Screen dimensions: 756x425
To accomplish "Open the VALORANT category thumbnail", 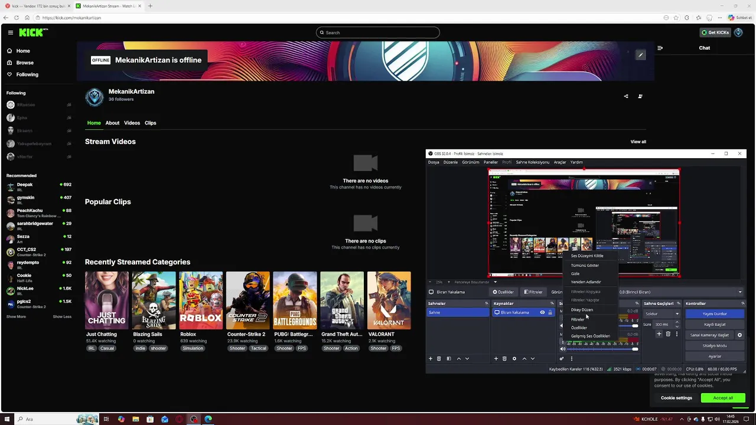I will click(x=389, y=300).
